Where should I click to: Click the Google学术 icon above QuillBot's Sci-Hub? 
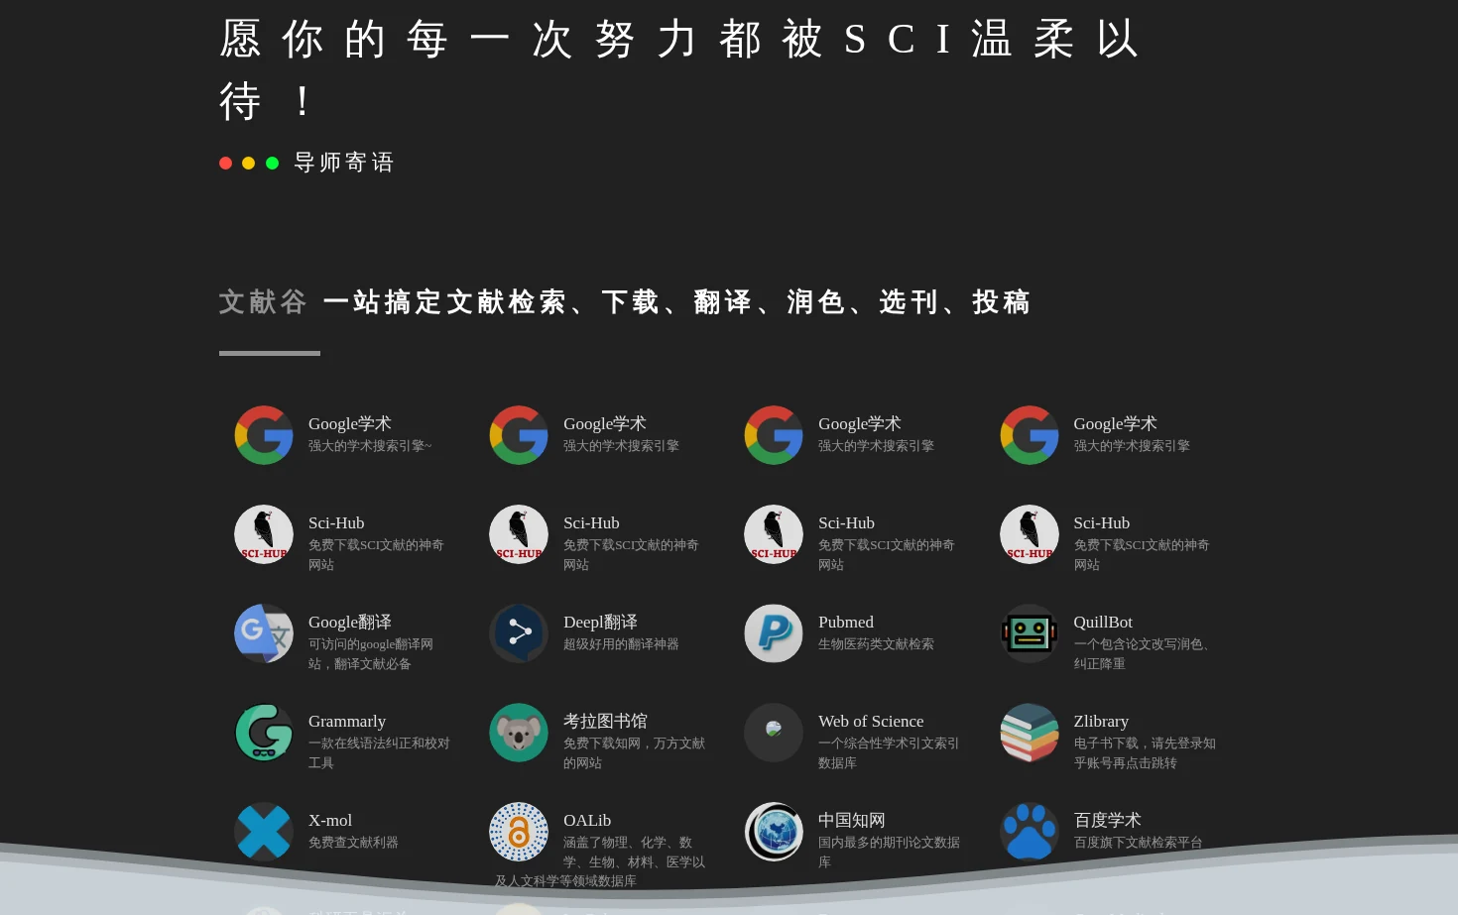[1030, 435]
